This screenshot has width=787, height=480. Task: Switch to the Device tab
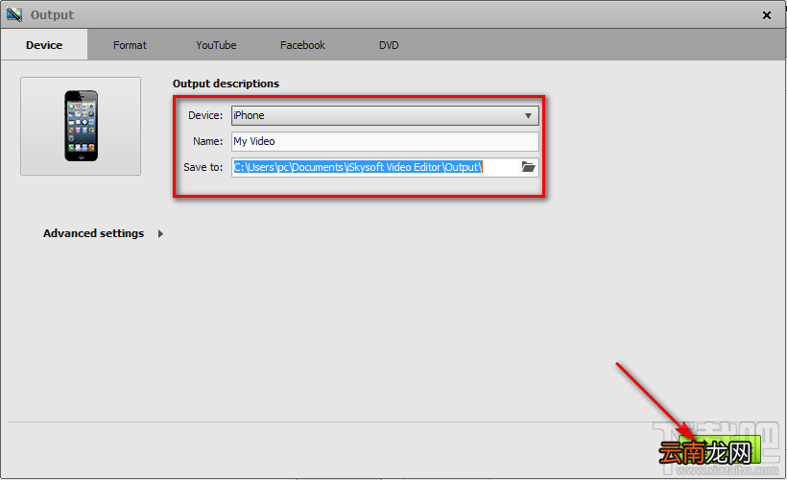coord(44,45)
